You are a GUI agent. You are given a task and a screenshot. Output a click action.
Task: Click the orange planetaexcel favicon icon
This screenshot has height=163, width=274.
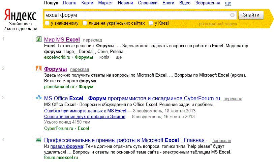[39, 69]
